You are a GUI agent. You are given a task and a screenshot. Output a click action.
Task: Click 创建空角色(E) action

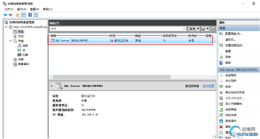click(x=234, y=45)
